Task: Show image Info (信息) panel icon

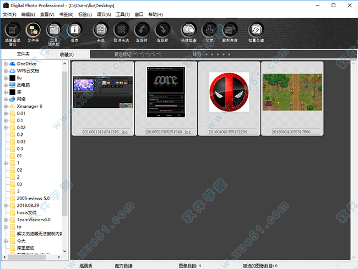Action: 75,32
